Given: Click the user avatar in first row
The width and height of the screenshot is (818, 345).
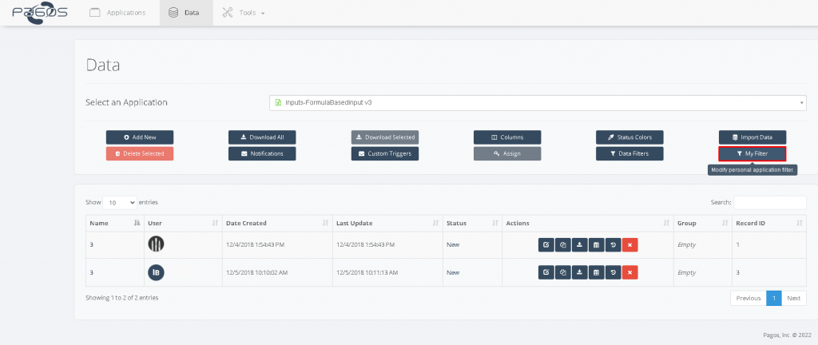Looking at the screenshot, I should tap(157, 245).
